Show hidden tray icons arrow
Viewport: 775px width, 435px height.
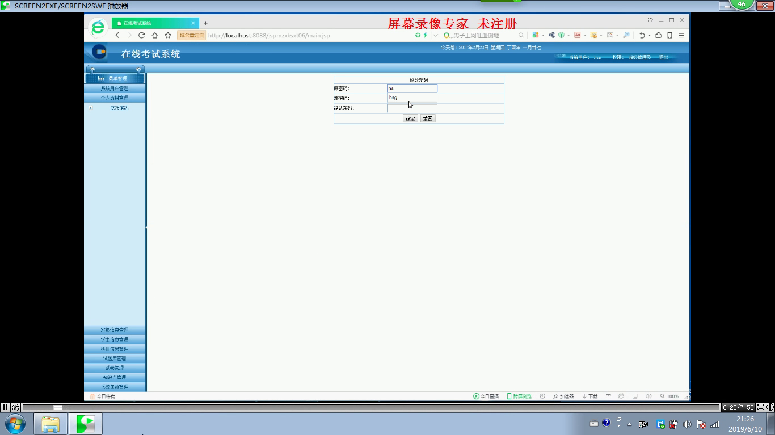[629, 424]
